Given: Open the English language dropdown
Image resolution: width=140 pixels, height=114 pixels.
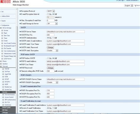Looking at the screenshot, I should [x=129, y=6].
